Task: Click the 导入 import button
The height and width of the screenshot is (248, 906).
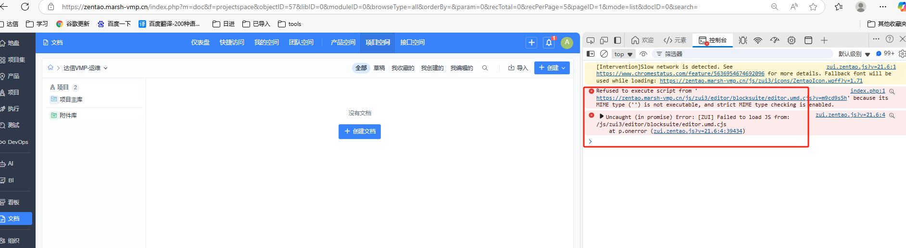Action: click(518, 68)
